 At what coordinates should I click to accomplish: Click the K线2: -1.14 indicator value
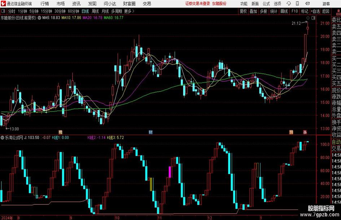[97, 138]
